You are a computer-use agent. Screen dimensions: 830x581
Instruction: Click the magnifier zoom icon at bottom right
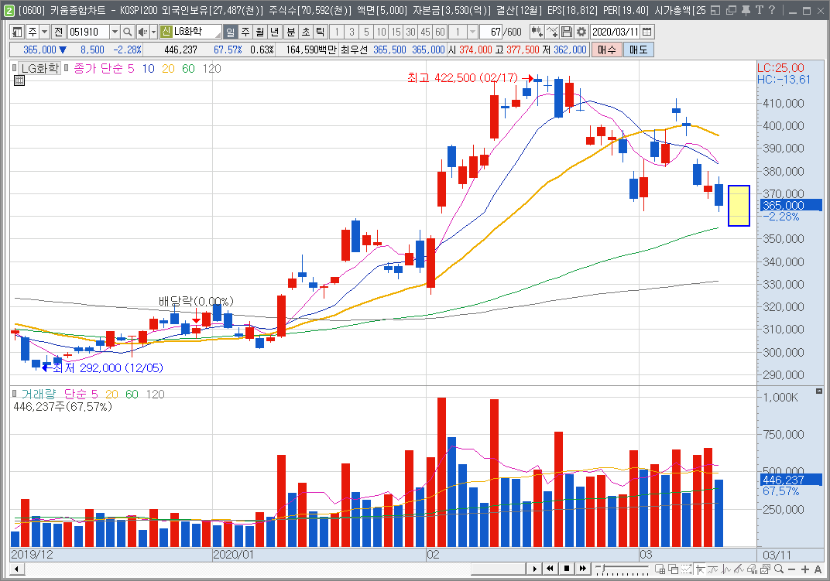coord(779,569)
